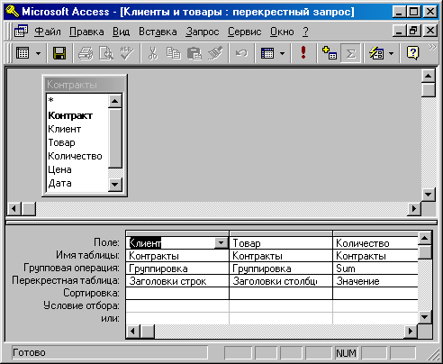Click the Количество field cell
This screenshot has width=443, height=364.
[x=375, y=243]
